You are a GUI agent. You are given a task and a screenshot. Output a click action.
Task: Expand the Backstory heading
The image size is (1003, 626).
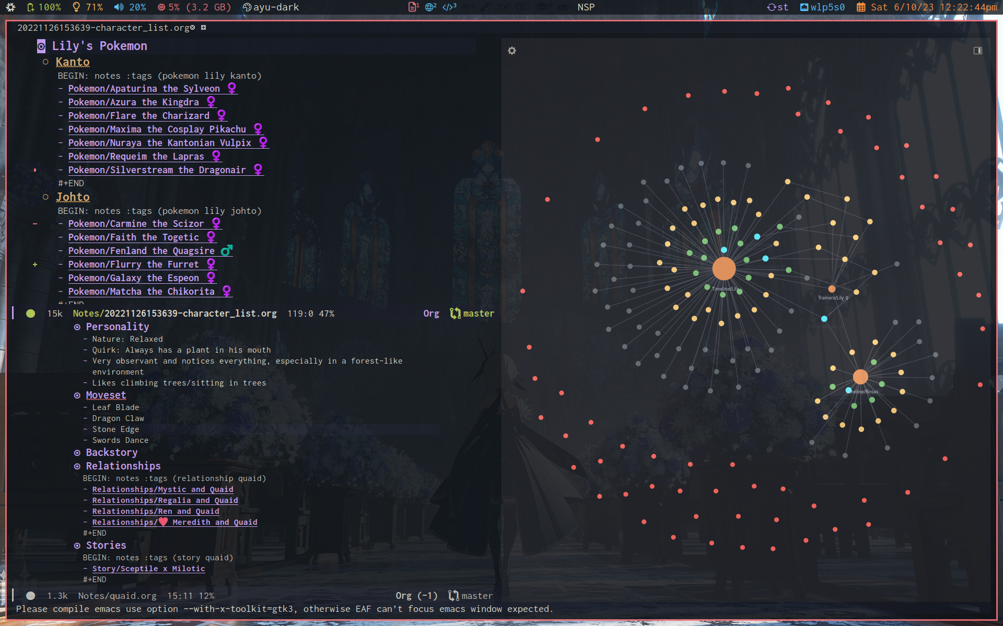pyautogui.click(x=111, y=452)
